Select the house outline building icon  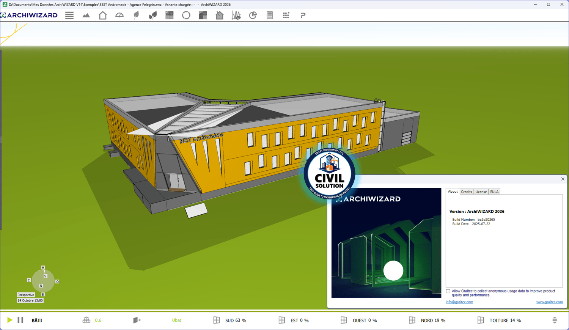pyautogui.click(x=103, y=15)
